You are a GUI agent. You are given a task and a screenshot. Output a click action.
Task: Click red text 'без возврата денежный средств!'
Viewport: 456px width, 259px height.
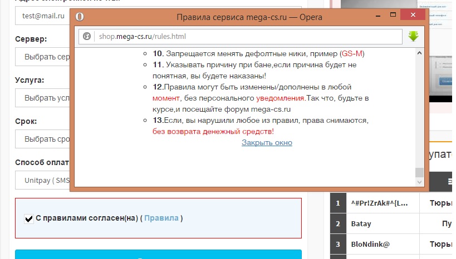pyautogui.click(x=213, y=132)
